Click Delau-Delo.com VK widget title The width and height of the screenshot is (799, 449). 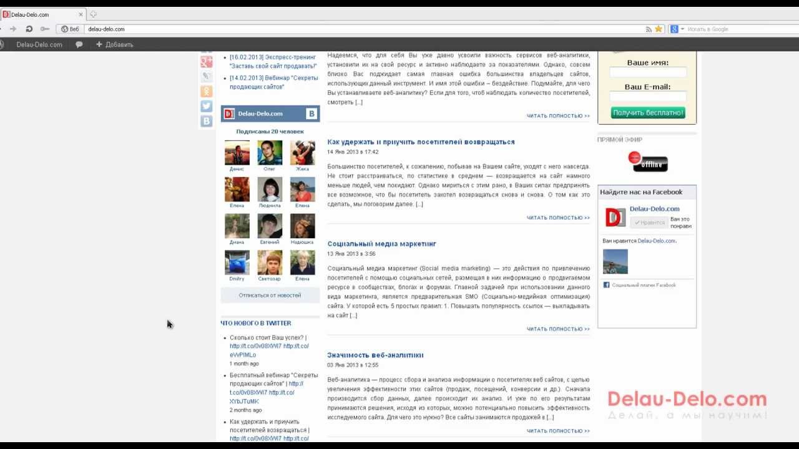(260, 113)
